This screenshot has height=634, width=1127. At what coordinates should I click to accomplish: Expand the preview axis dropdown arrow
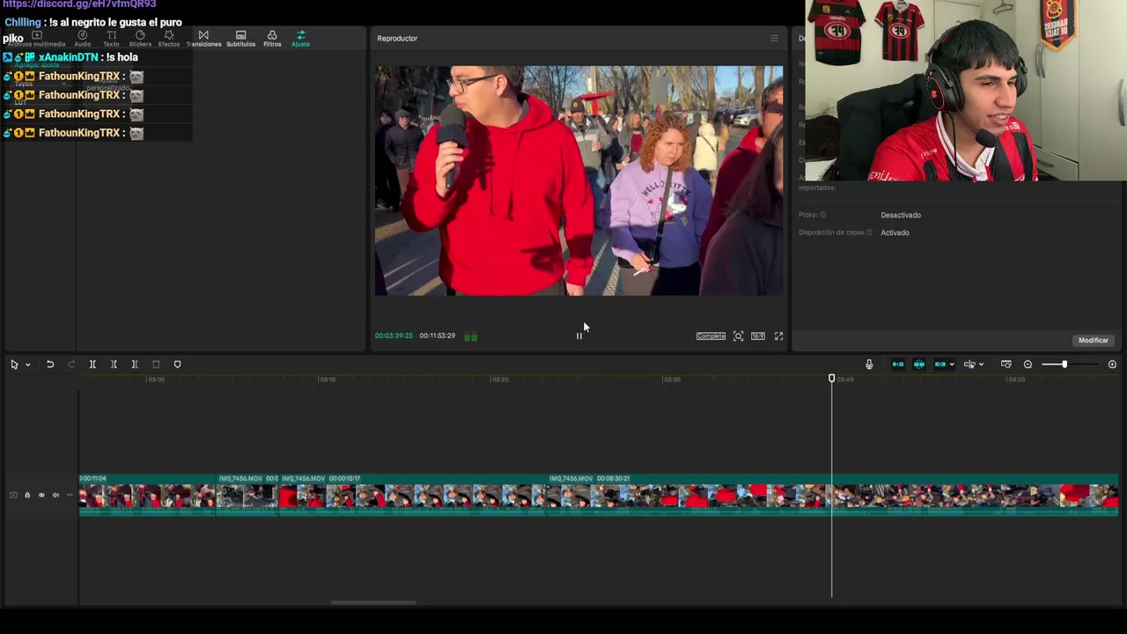pyautogui.click(x=981, y=365)
